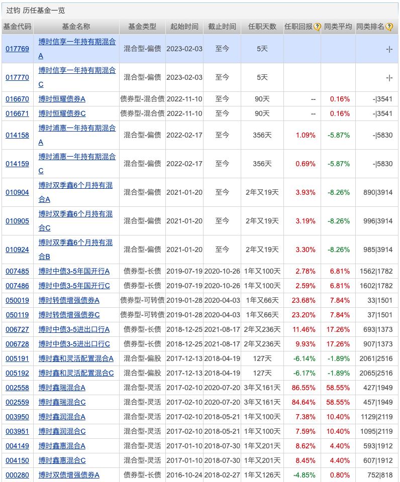Open fund 博时鑫惠混合C
The width and height of the screenshot is (400, 482).
click(62, 460)
